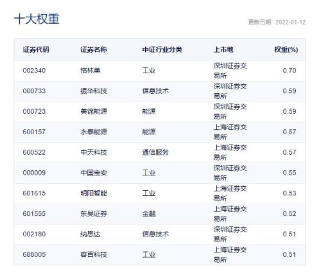Click the 证券代码 column header
The height and width of the screenshot is (273, 321).
36,49
